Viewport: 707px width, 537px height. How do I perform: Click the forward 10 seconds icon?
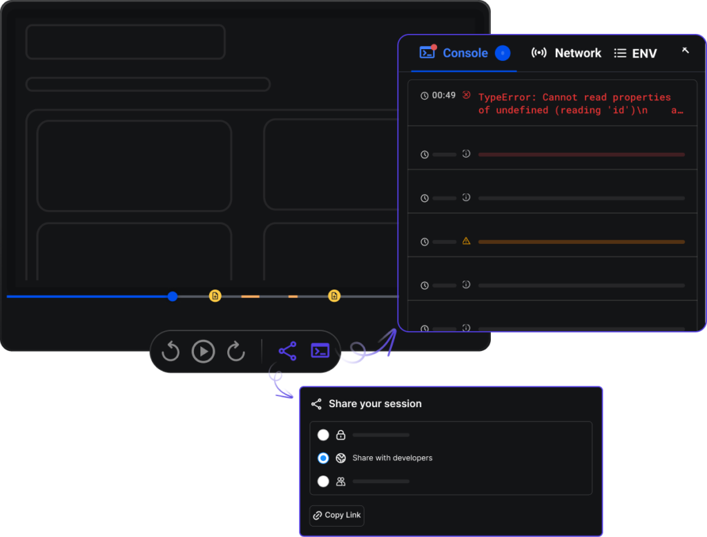click(235, 351)
